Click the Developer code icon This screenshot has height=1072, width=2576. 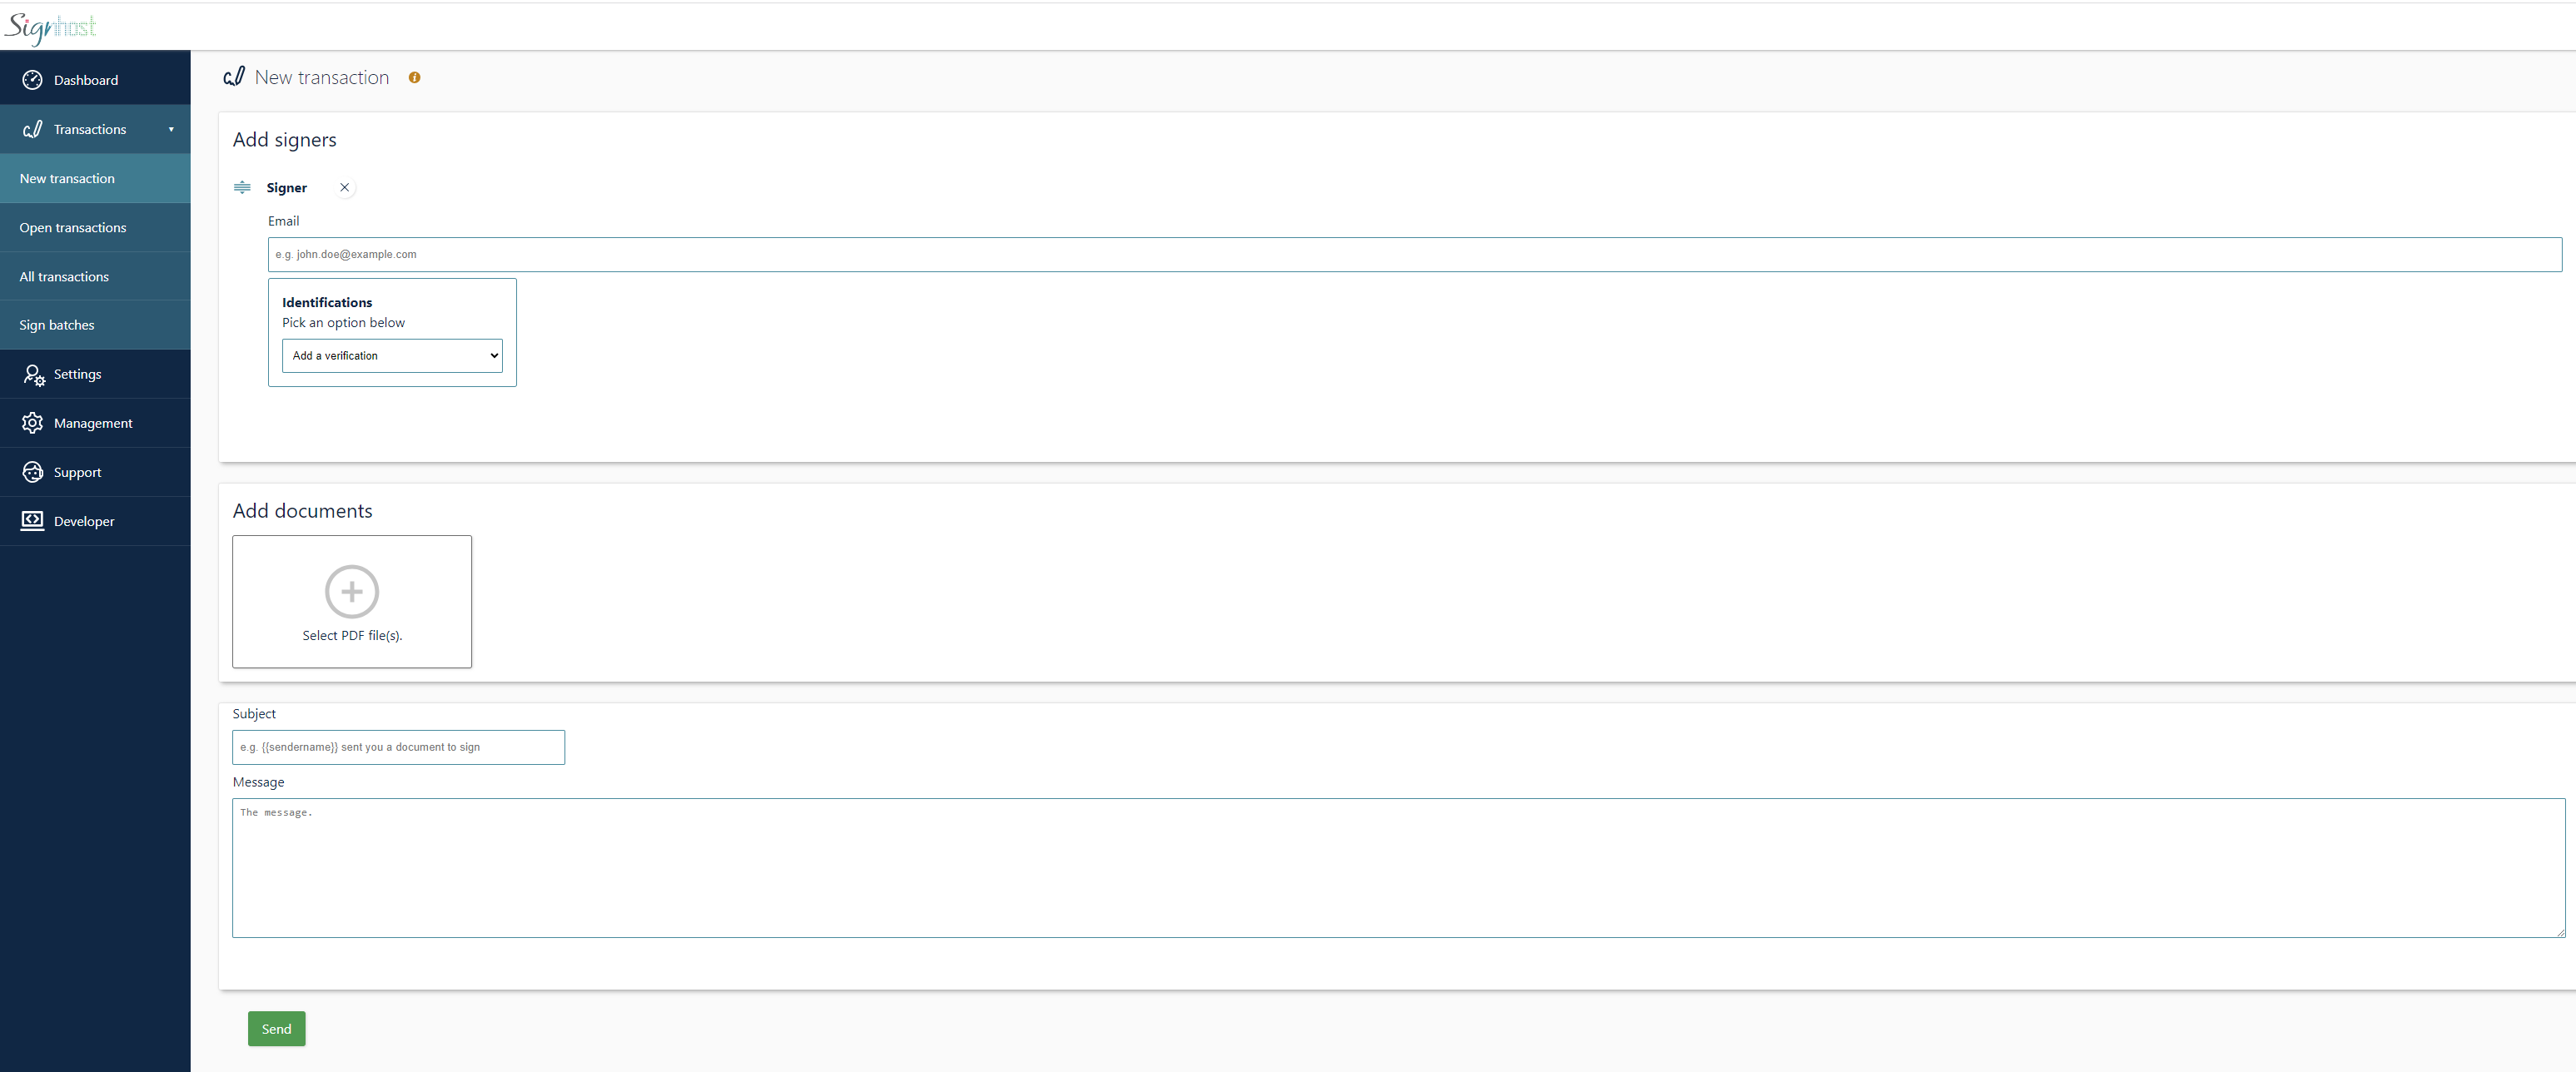pos(32,521)
